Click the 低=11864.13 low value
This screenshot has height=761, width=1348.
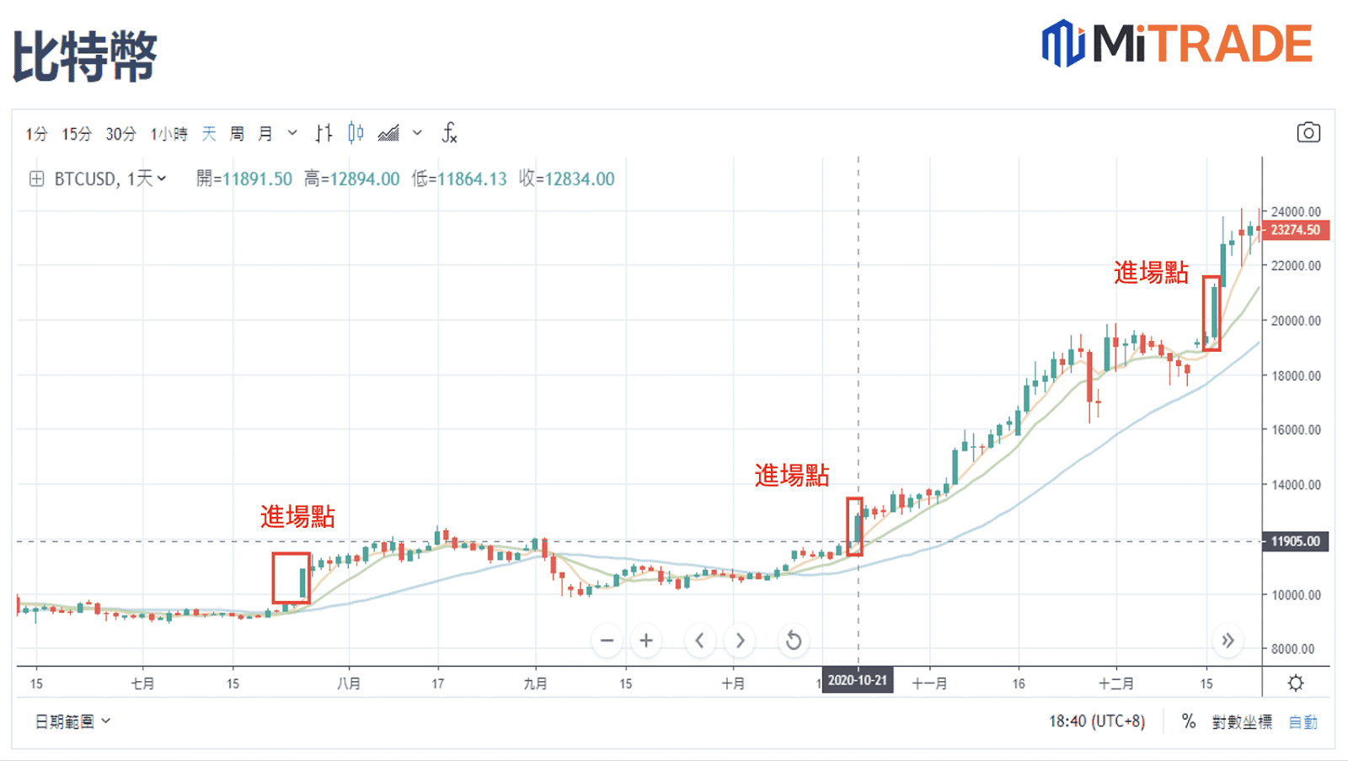459,178
